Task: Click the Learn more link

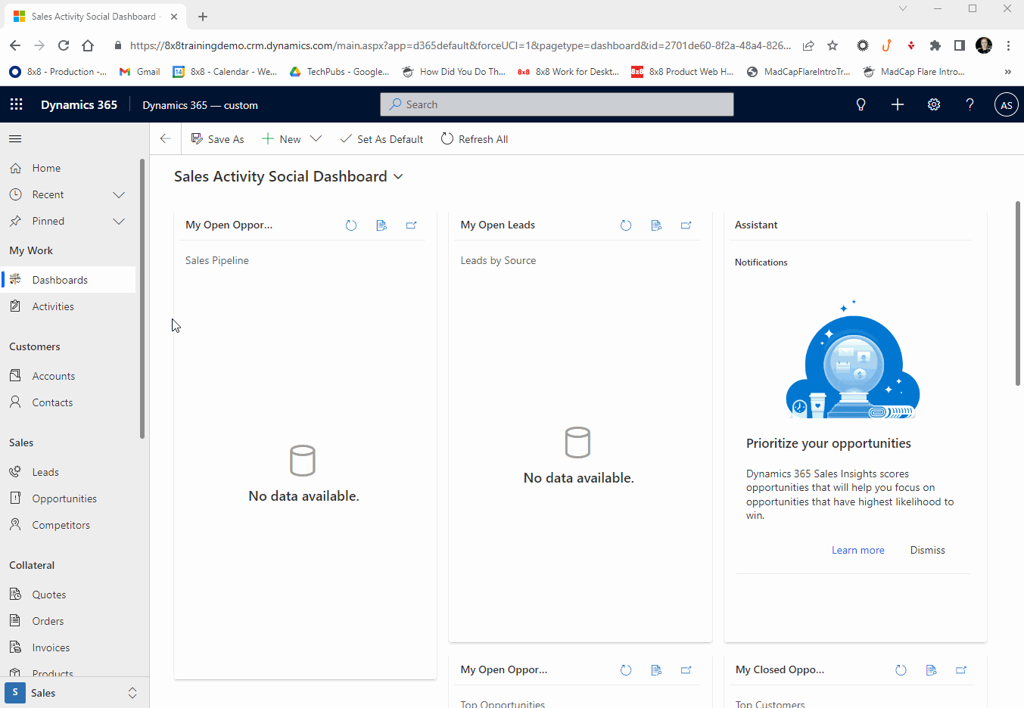Action: 857,550
